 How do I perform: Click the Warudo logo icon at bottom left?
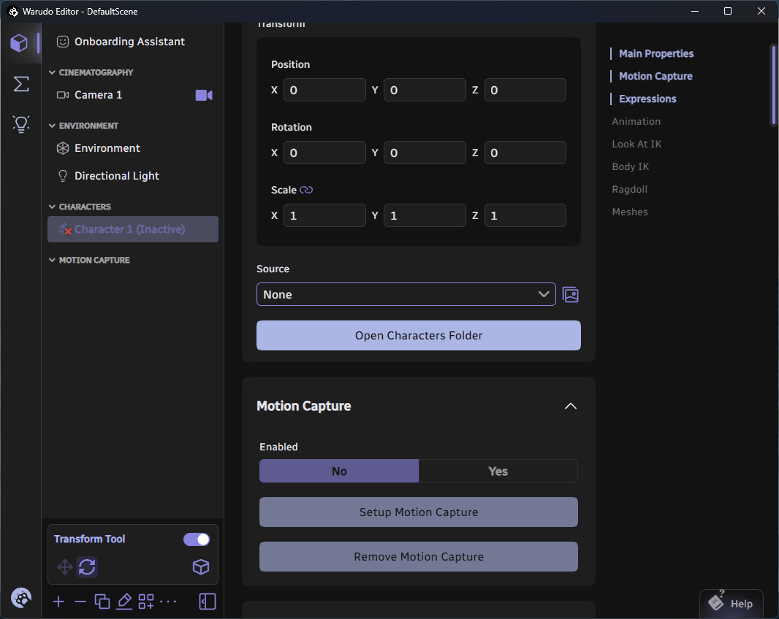pyautogui.click(x=21, y=598)
